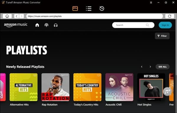Image resolution: width=177 pixels, height=113 pixels.
Task: Show next Newly Released Playlists
Action: [x=150, y=67]
